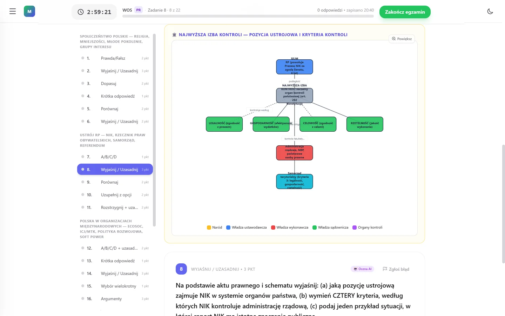Screen dimensions: 505x316
Task: Enlarge diagram with Powiększ button
Action: [x=402, y=39]
